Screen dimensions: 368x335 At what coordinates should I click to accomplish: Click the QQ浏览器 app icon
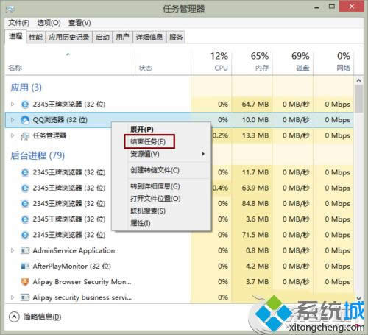point(25,120)
